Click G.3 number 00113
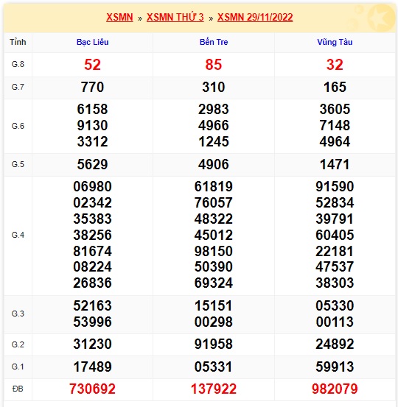The image size is (398, 407). tap(335, 322)
